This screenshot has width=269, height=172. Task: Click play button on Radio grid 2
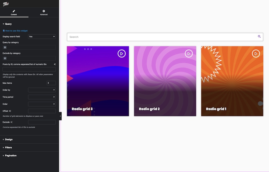[x=189, y=54]
